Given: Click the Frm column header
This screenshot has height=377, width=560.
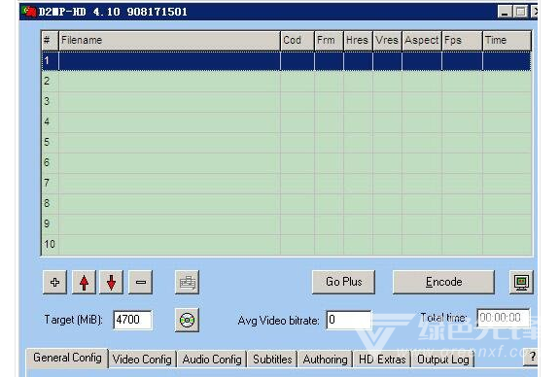Looking at the screenshot, I should click(x=329, y=41).
